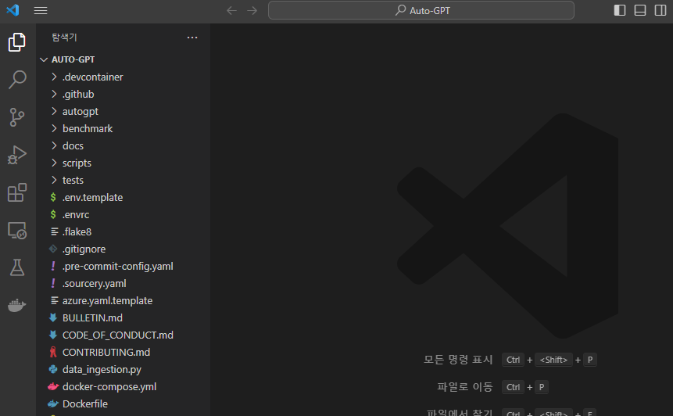Click the Python icon beside data_ingestion.py
Screen dimensions: 673x416
tap(53, 369)
